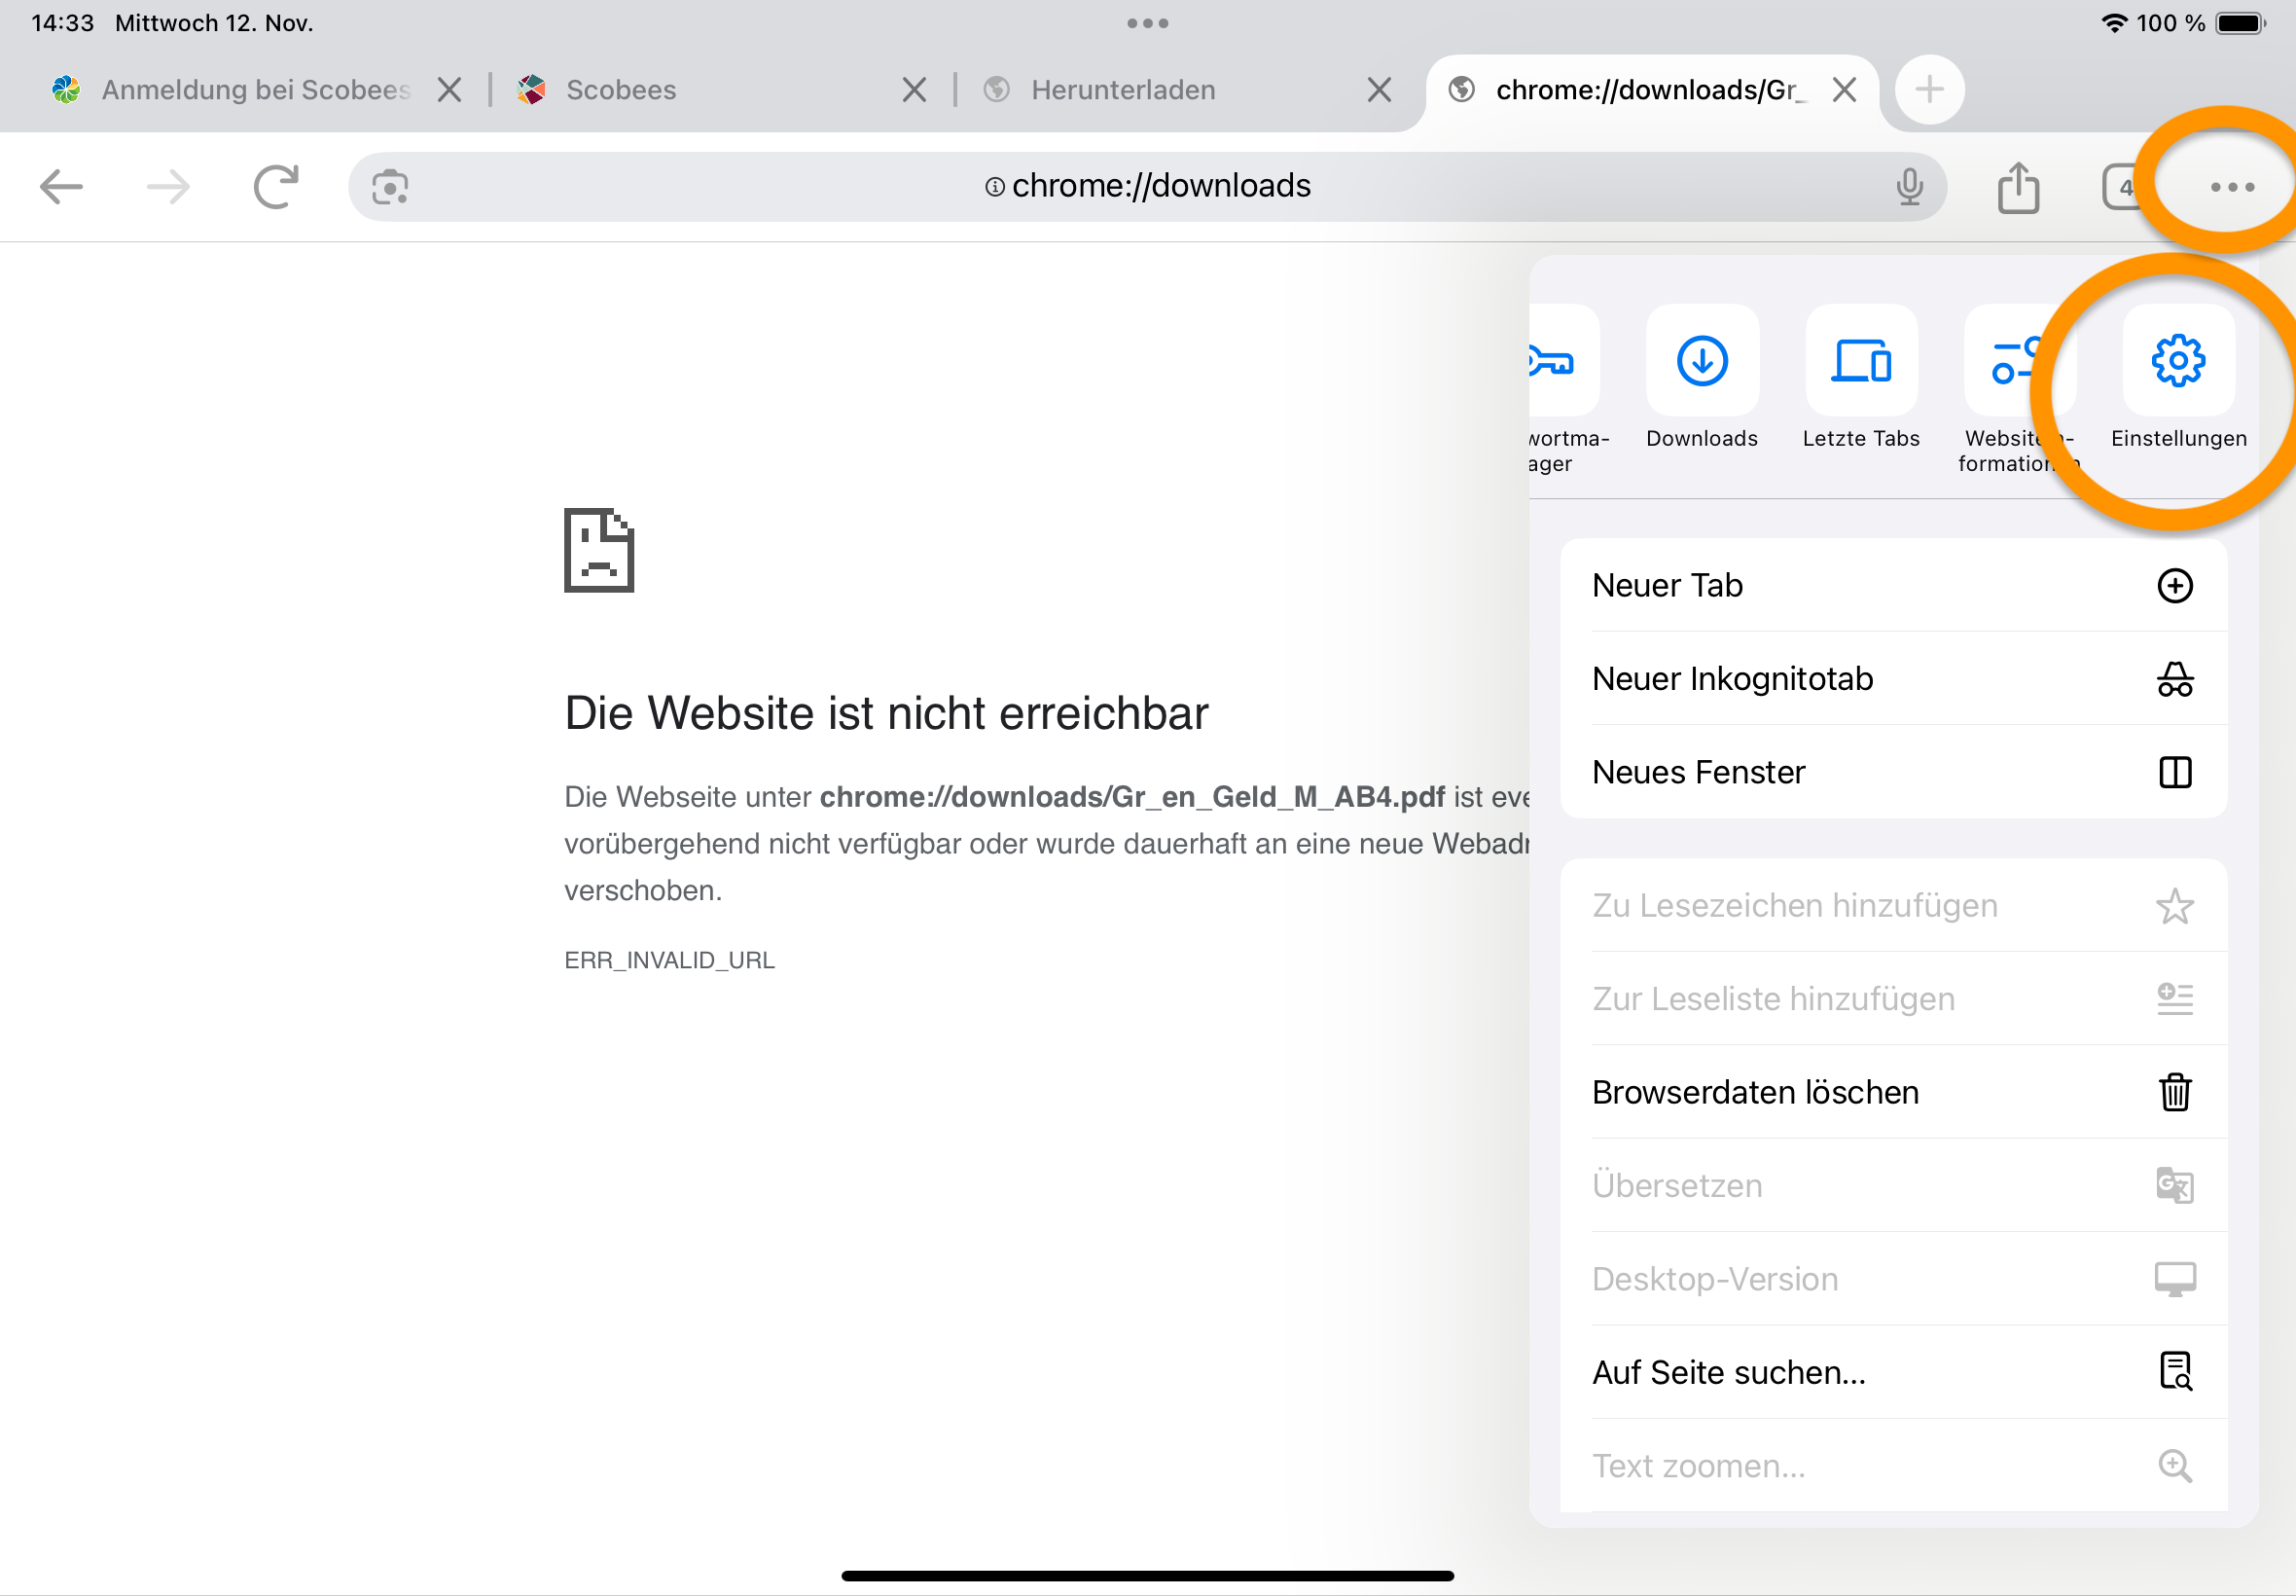Viewport: 2296px width, 1596px height.
Task: Open Letzte Tabs from the menu
Action: coord(1860,361)
